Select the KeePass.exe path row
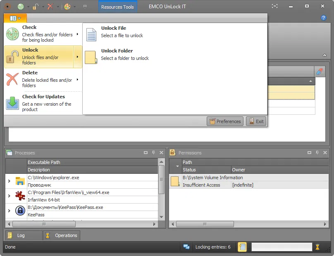Viewport: 334px width, 256px height. click(x=93, y=207)
